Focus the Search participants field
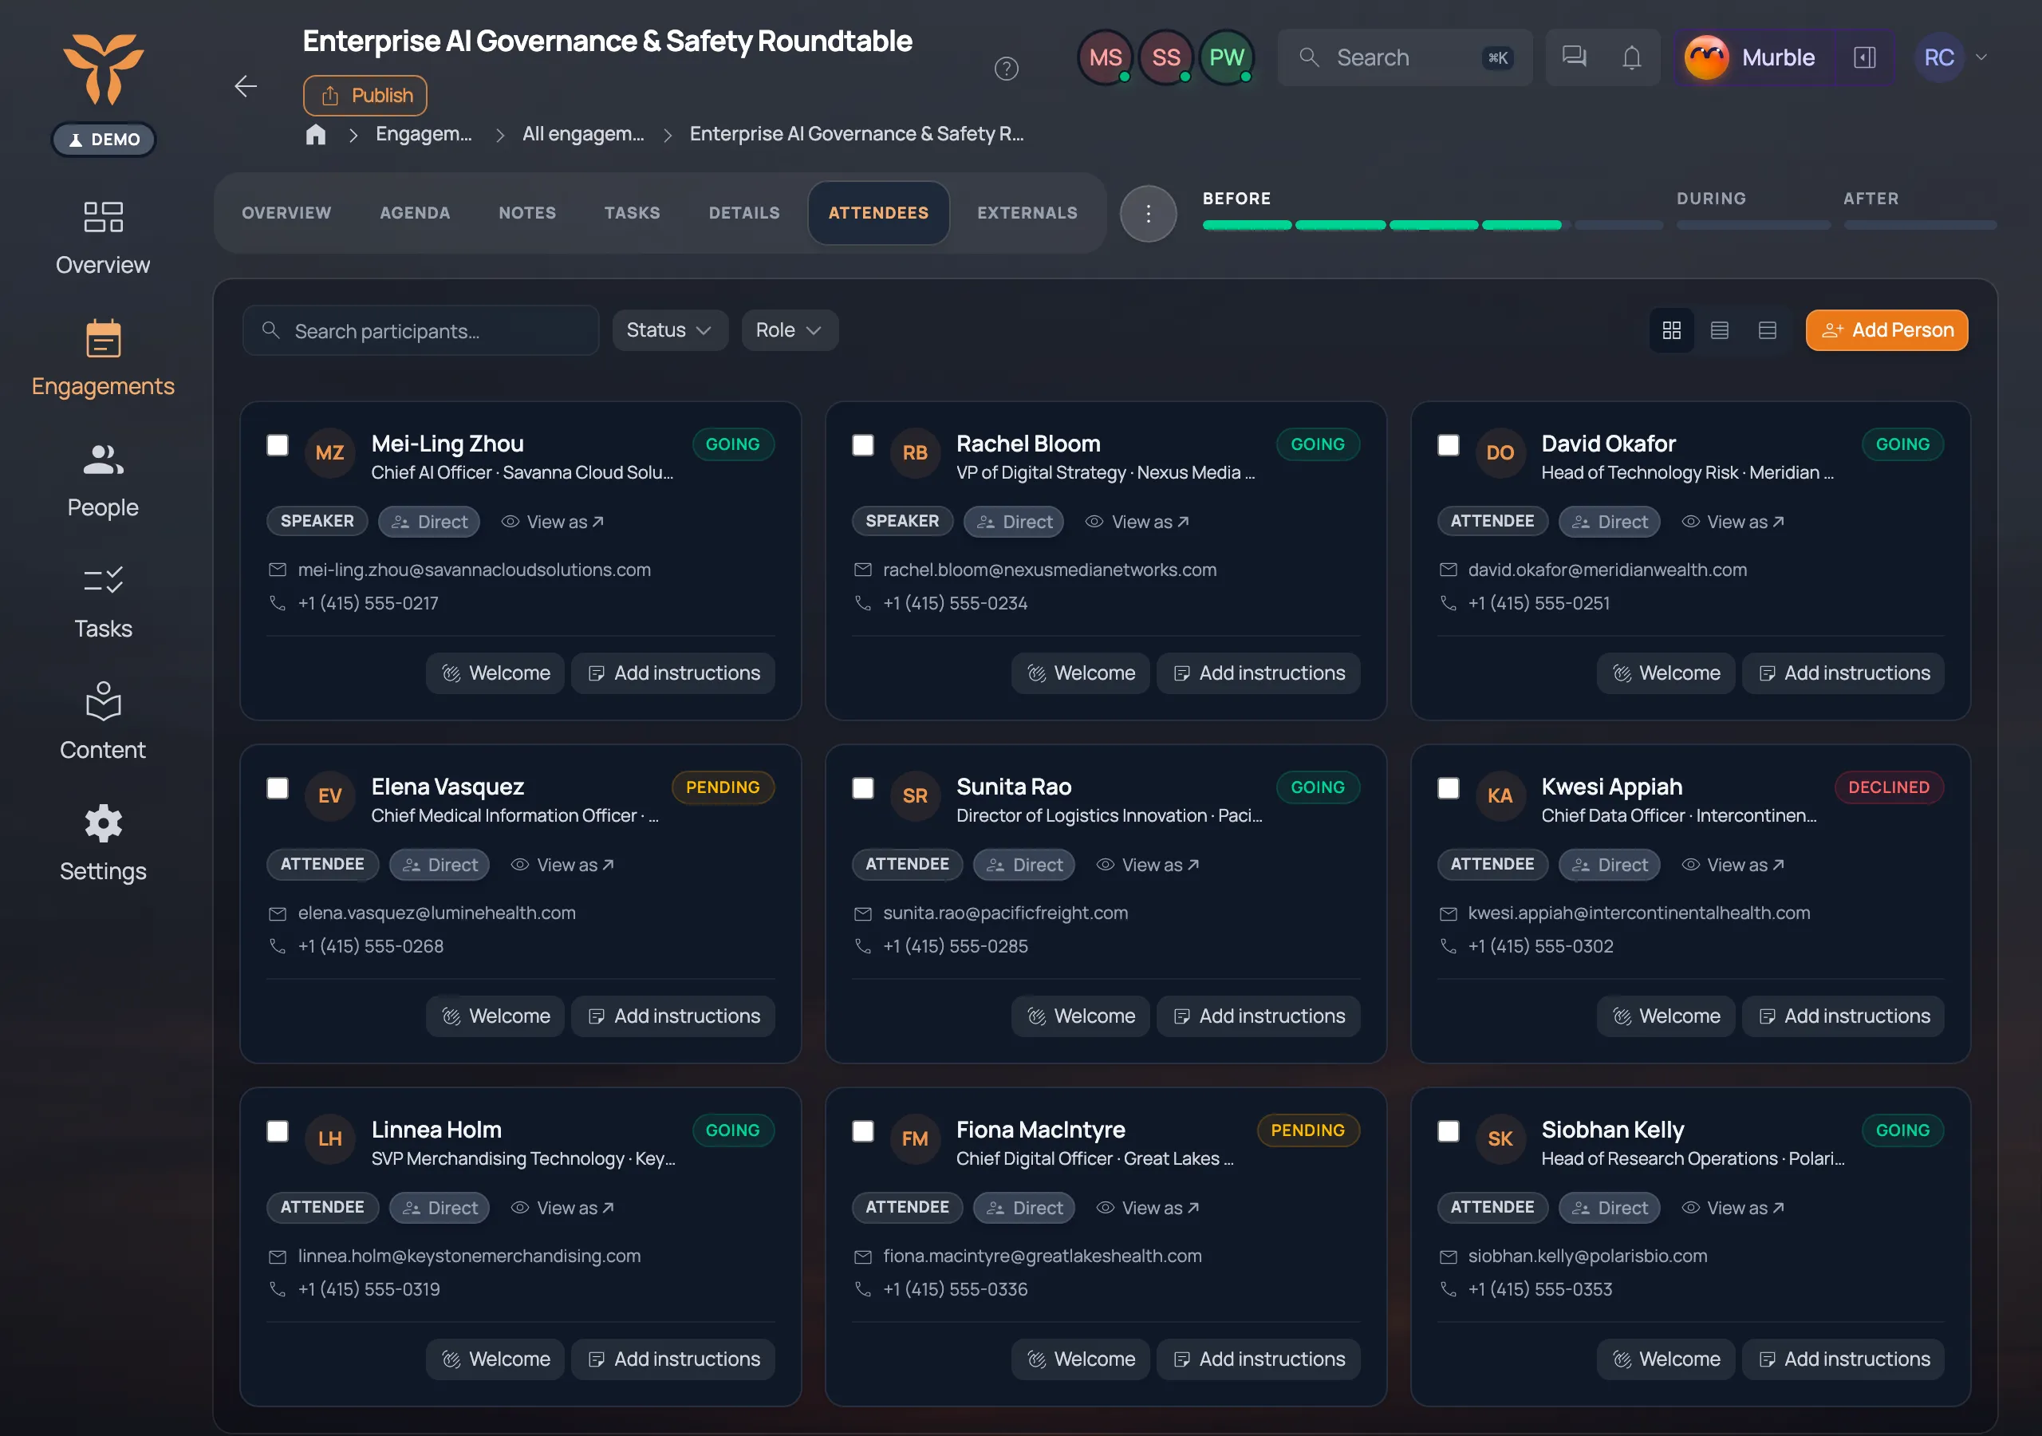This screenshot has width=2042, height=1436. tap(420, 331)
